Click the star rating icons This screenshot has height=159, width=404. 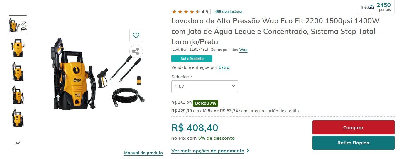pyautogui.click(x=186, y=12)
